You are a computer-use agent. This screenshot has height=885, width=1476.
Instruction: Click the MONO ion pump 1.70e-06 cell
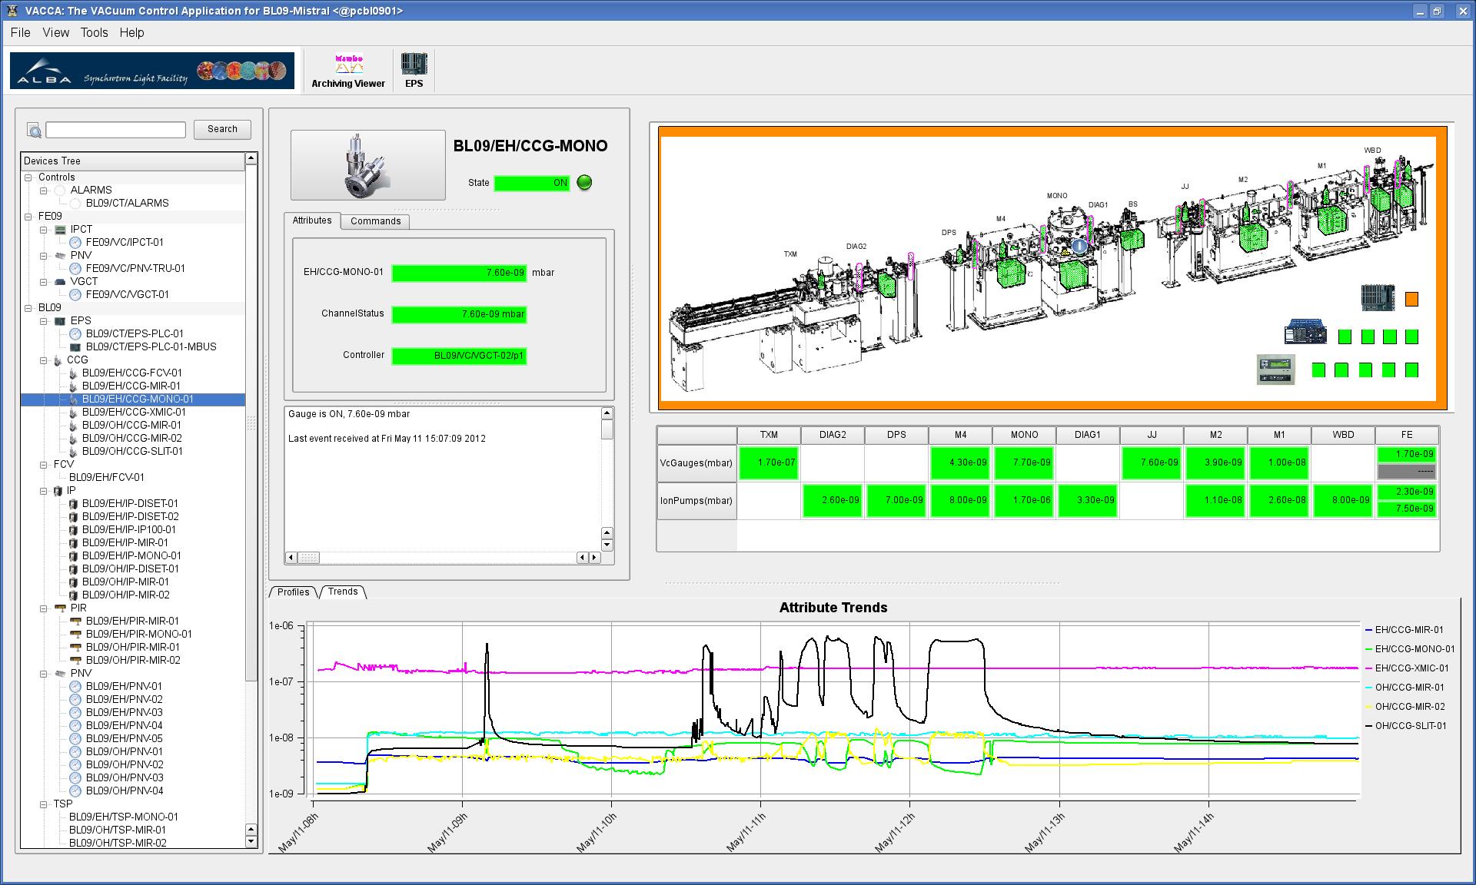(1024, 500)
